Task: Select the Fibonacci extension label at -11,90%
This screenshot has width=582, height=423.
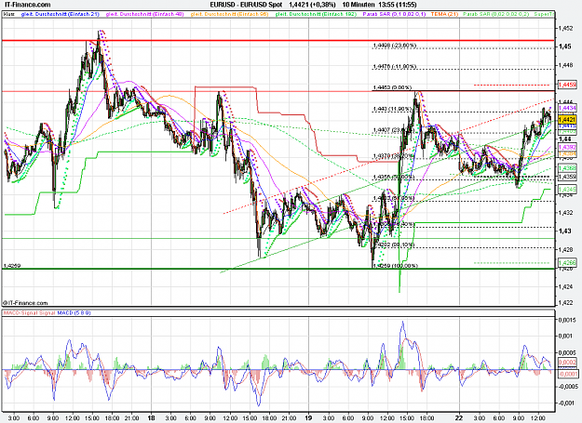Action: [x=395, y=66]
